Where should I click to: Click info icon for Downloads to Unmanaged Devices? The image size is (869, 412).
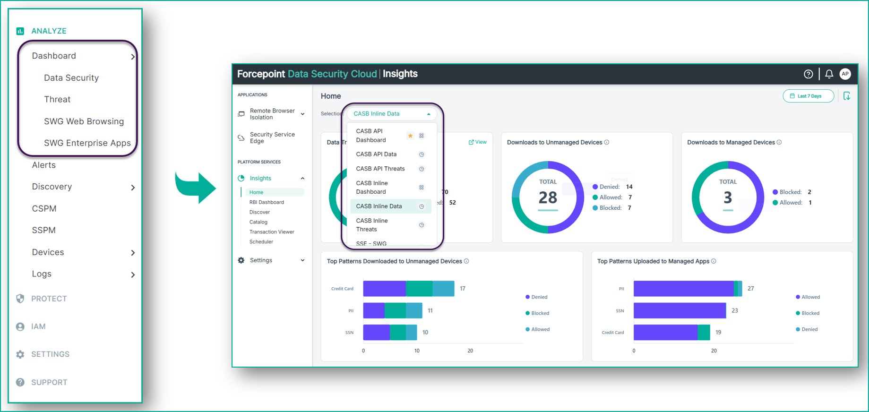pos(607,142)
